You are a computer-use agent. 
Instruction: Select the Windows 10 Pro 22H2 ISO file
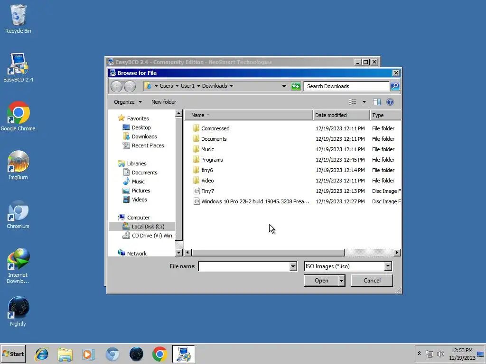pyautogui.click(x=255, y=201)
